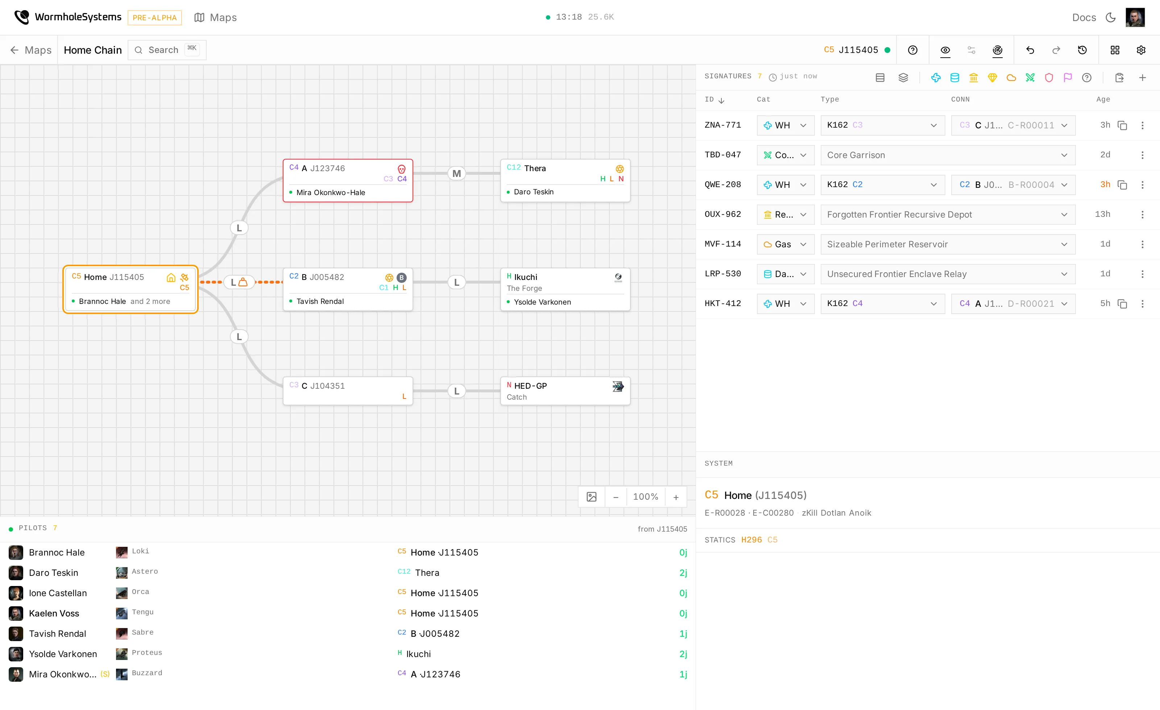Toggle the wormhole signature filter icon
This screenshot has height=710, width=1160.
click(936, 78)
